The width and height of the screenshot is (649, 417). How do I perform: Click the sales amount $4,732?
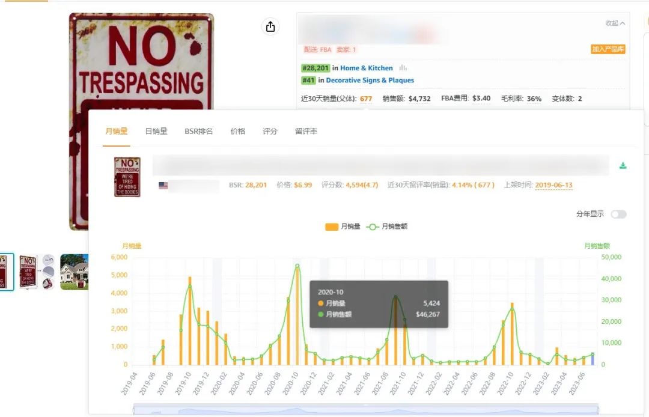(x=419, y=99)
